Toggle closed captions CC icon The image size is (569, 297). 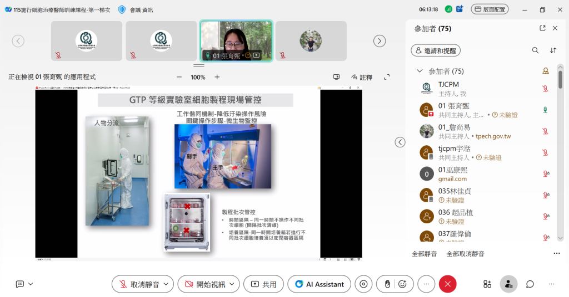click(20, 284)
